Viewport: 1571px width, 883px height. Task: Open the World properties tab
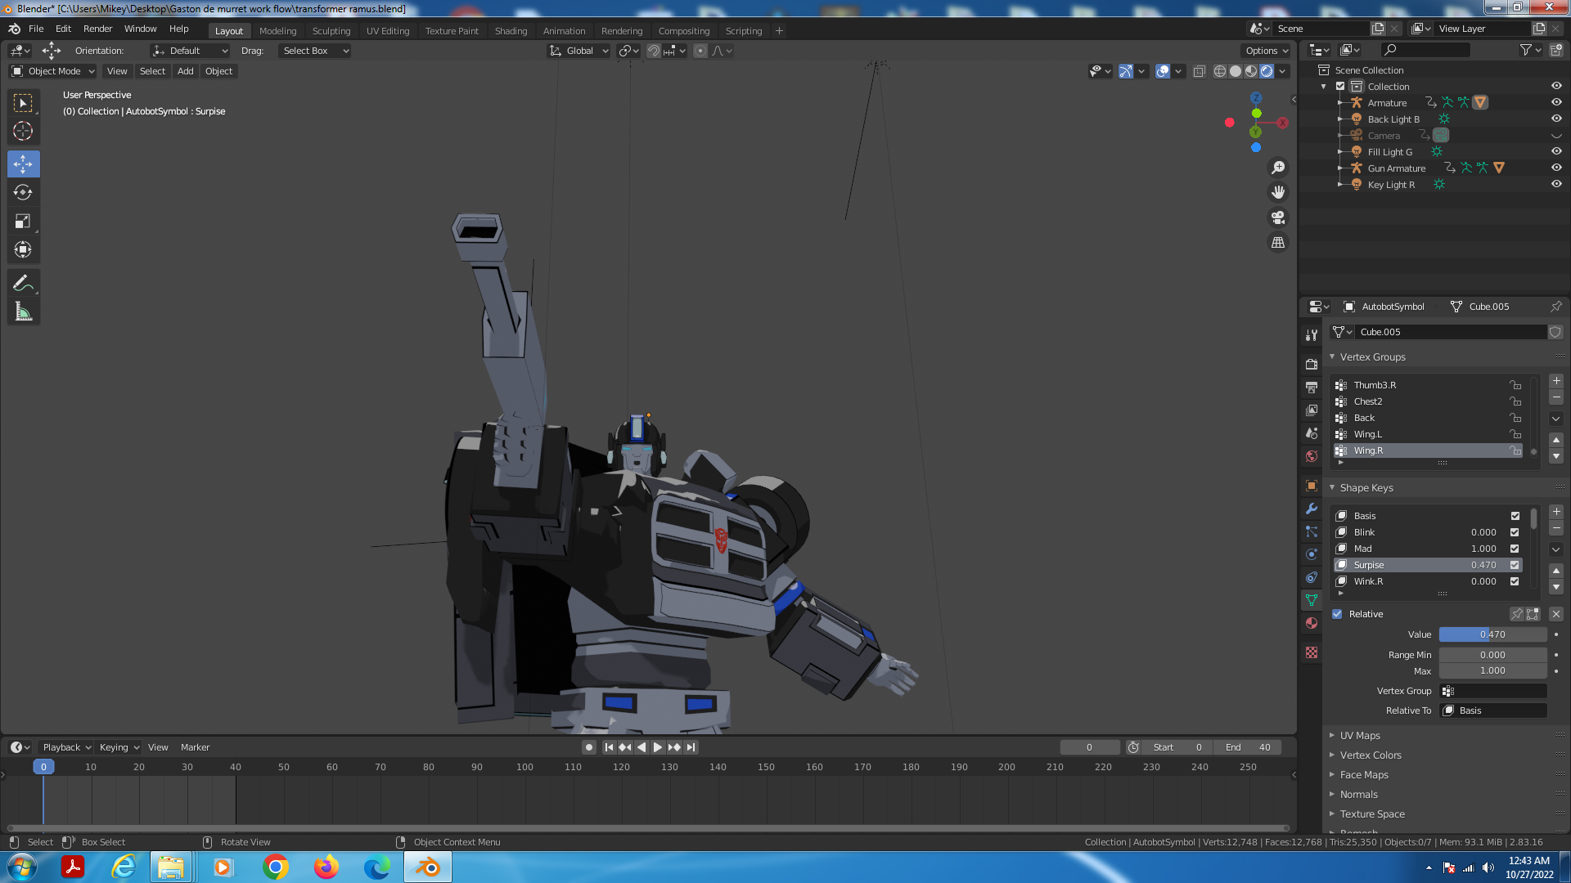[1312, 456]
